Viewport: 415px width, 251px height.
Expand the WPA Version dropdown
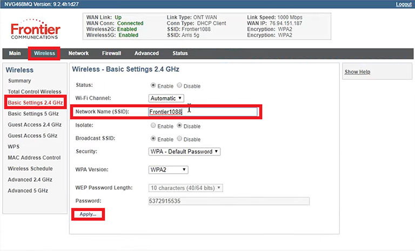coord(169,170)
